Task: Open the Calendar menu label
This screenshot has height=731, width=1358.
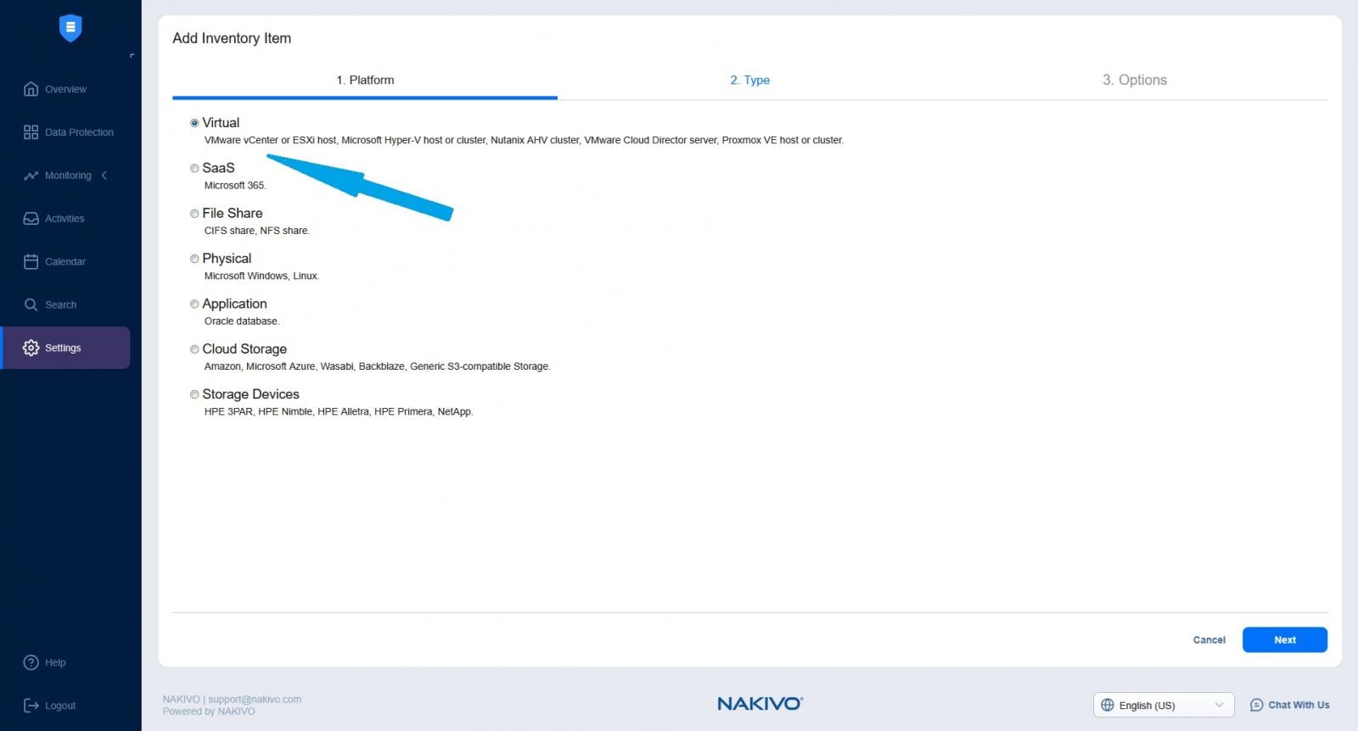Action: tap(65, 262)
